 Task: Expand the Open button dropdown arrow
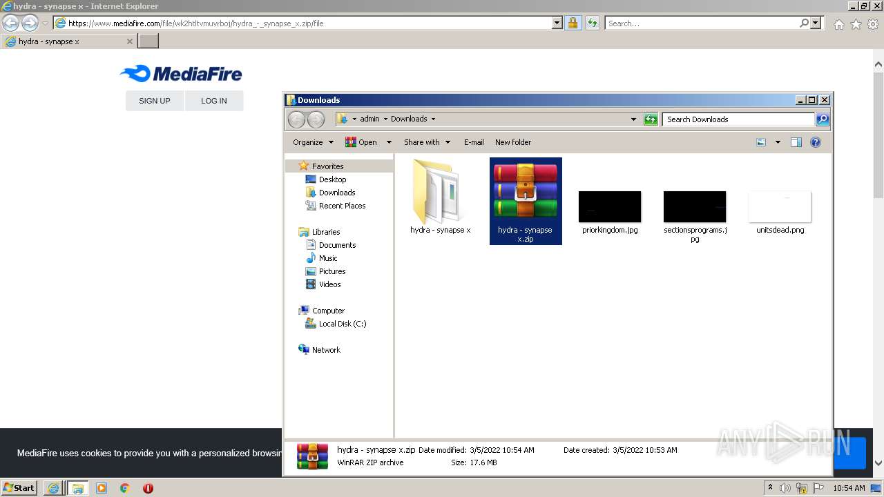point(389,142)
